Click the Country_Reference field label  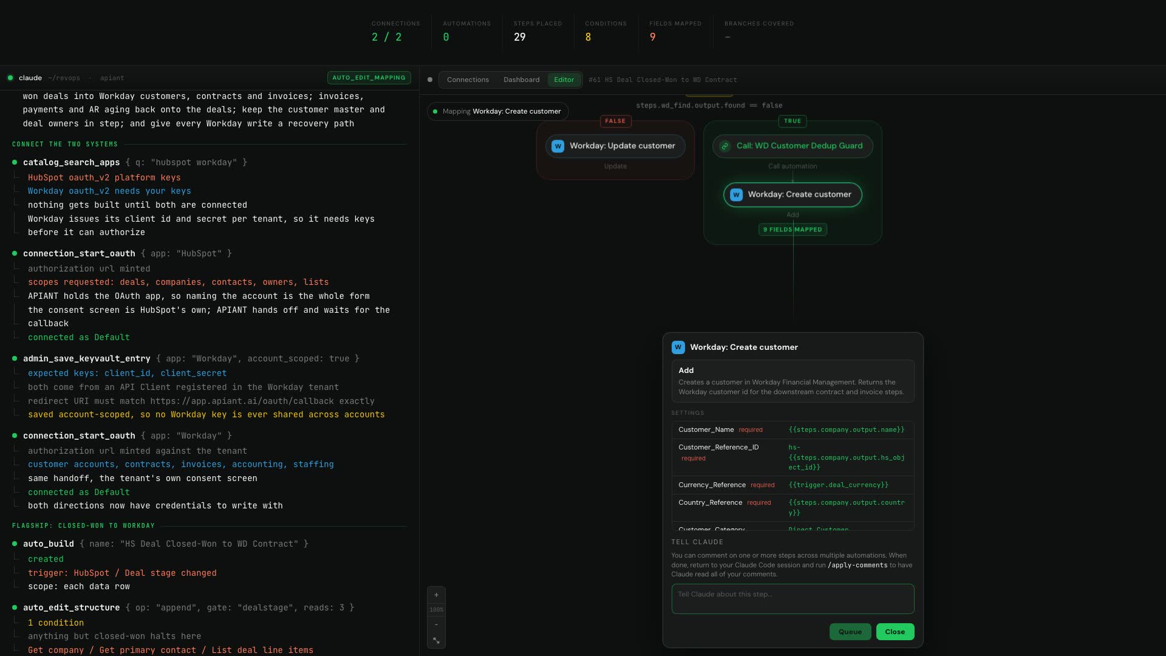click(x=710, y=503)
